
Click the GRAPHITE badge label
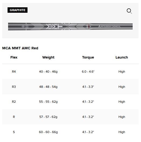(x=18, y=10)
